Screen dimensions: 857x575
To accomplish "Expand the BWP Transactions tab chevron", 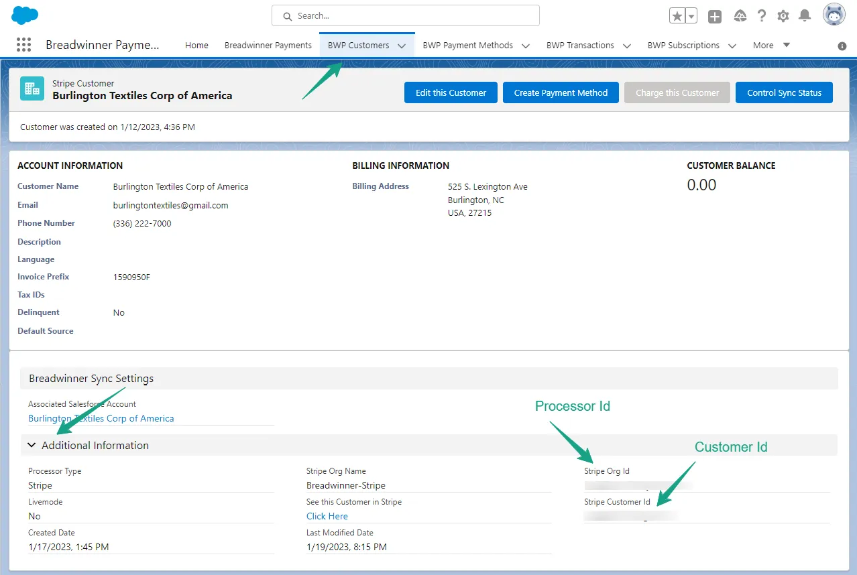I will [x=627, y=46].
